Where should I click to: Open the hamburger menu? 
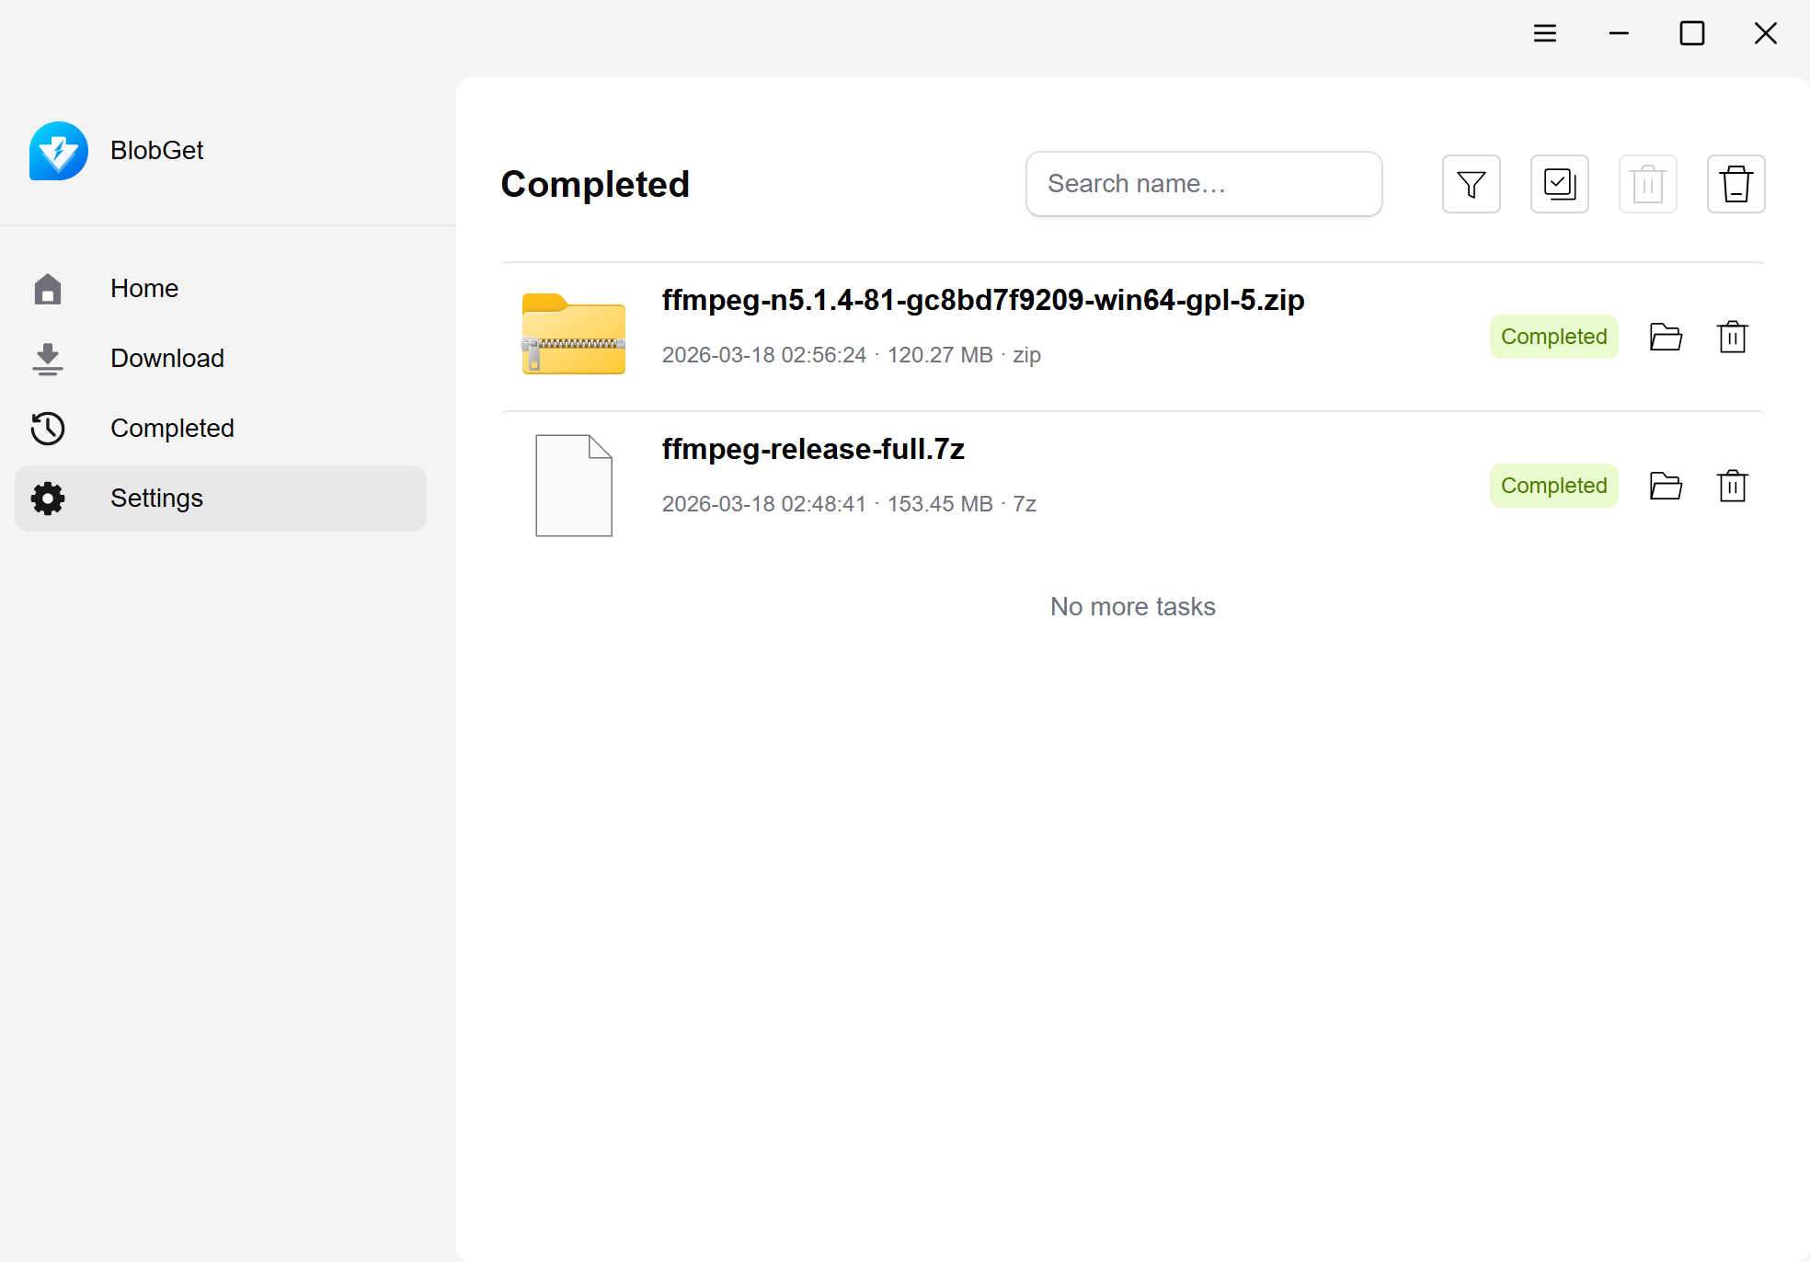(1545, 33)
